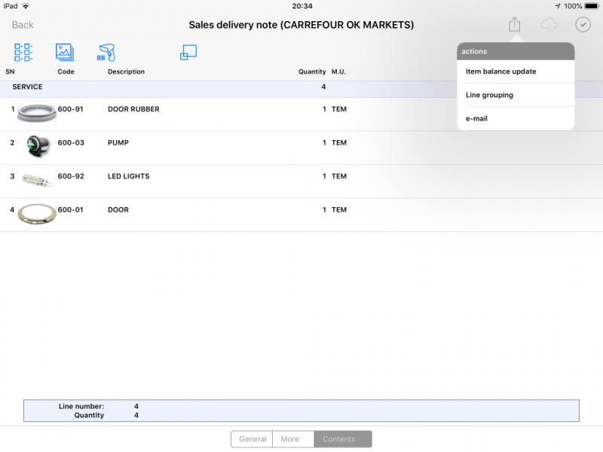
Task: Tap the Wi-Fi icon in status bar
Action: 26,6
